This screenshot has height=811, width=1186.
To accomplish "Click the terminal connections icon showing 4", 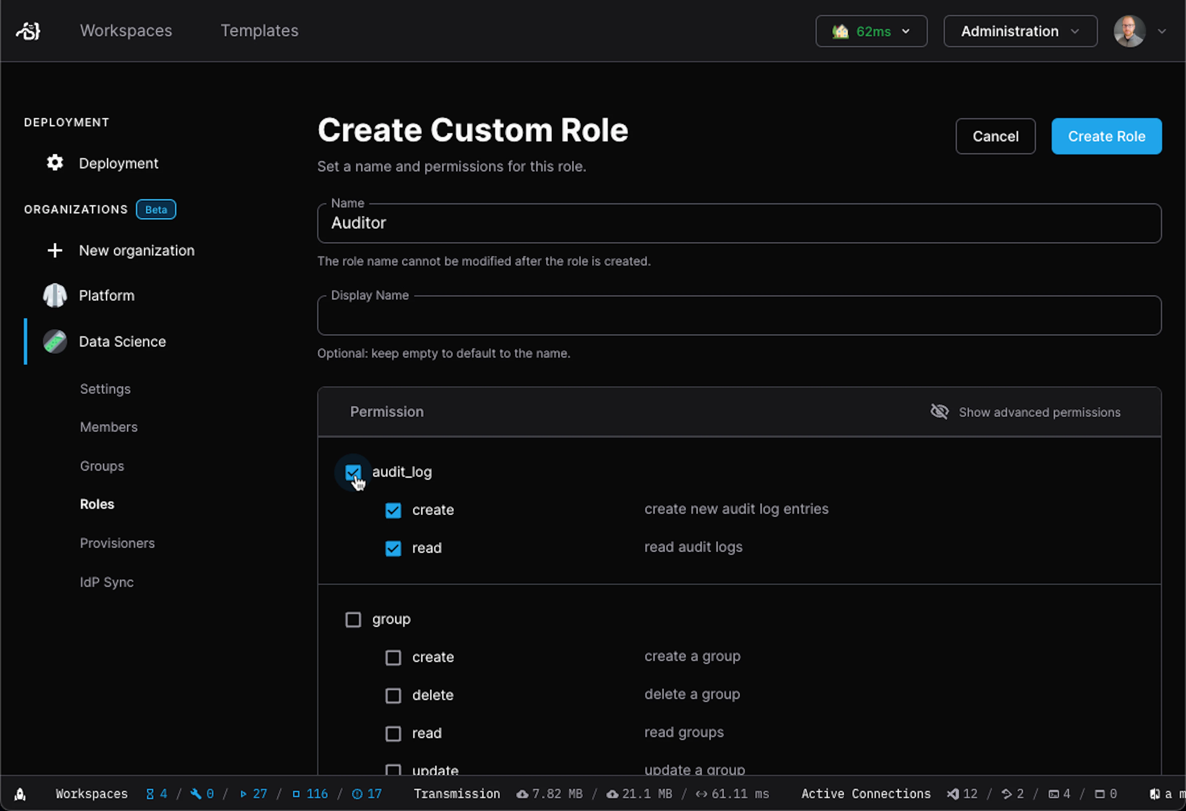I will click(x=1054, y=794).
